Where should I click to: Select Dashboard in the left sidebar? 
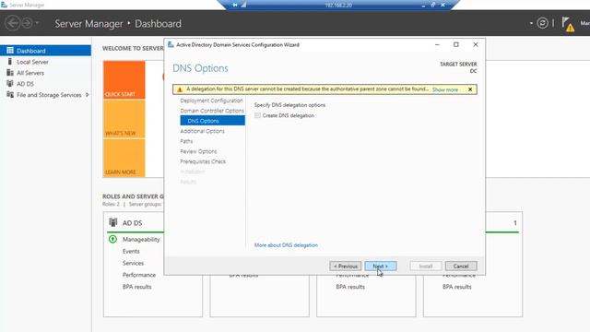click(45, 51)
